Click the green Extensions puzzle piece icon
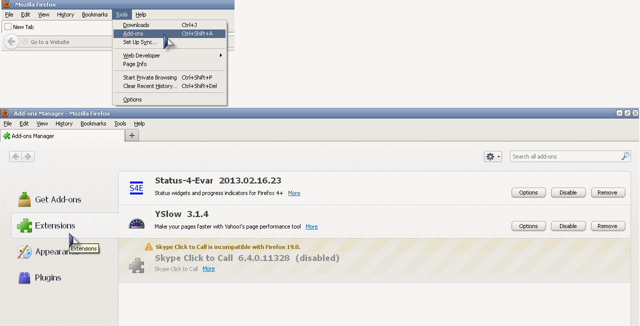The image size is (640, 326). point(24,225)
